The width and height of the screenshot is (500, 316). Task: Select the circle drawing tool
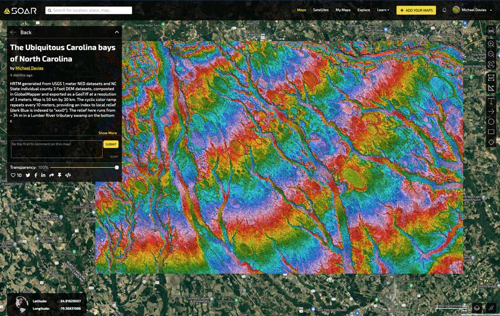[491, 122]
